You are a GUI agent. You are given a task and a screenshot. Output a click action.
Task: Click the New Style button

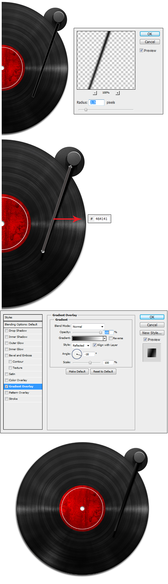tap(152, 333)
